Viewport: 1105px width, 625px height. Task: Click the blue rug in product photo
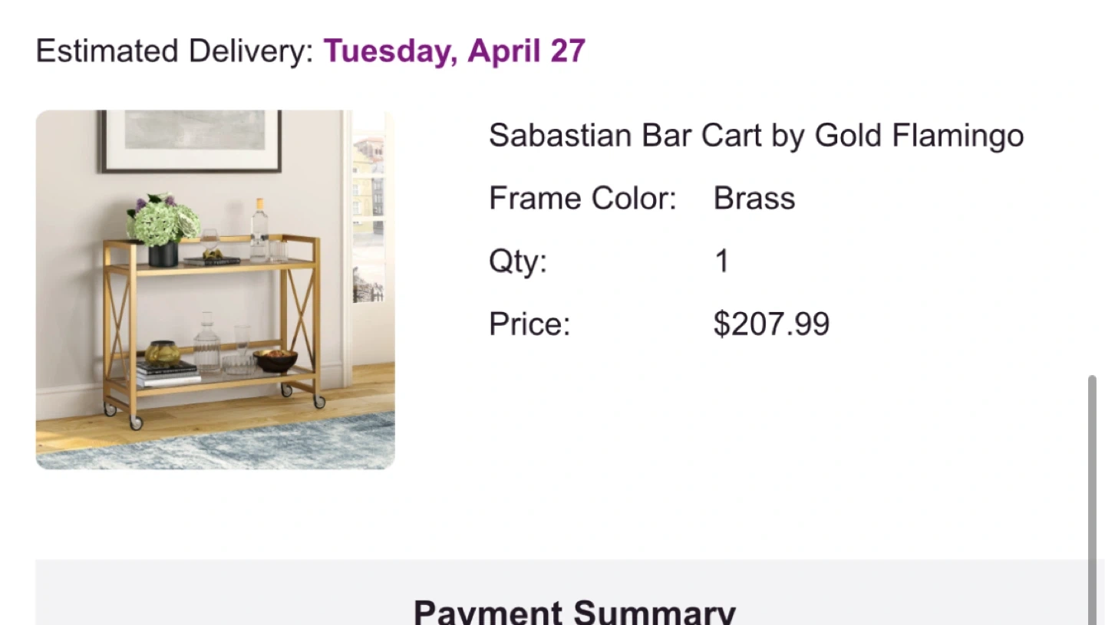[230, 445]
